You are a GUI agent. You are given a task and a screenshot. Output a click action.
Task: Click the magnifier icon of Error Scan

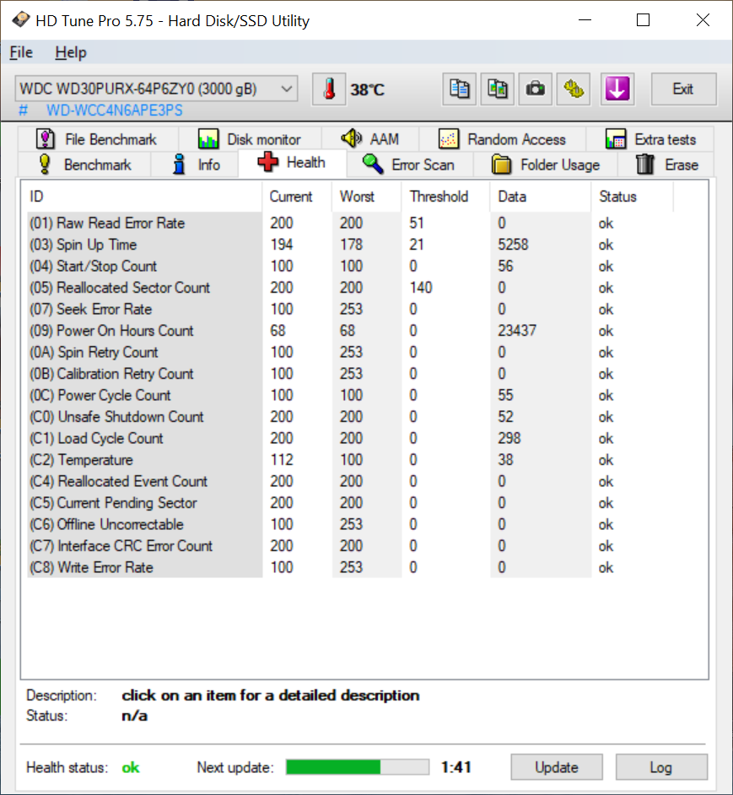tap(373, 165)
